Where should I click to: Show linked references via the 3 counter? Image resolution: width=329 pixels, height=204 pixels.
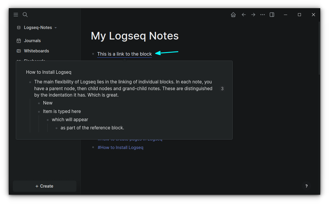coord(222,88)
